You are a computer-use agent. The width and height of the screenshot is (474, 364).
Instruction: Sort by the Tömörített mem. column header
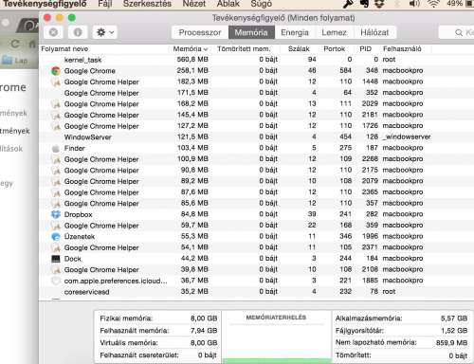244,49
